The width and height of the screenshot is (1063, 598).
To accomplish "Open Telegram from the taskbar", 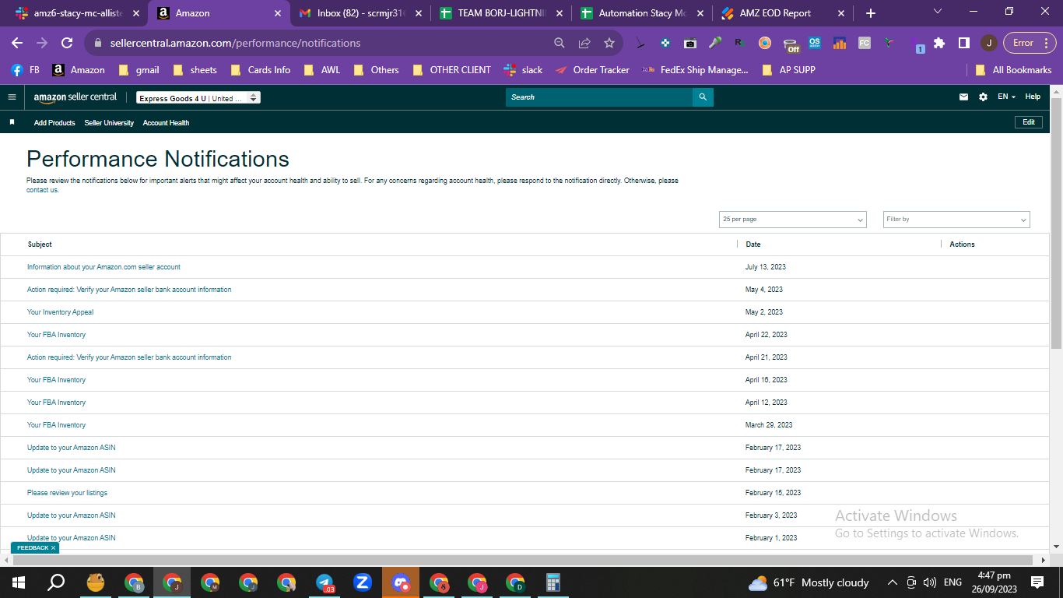I will click(325, 582).
